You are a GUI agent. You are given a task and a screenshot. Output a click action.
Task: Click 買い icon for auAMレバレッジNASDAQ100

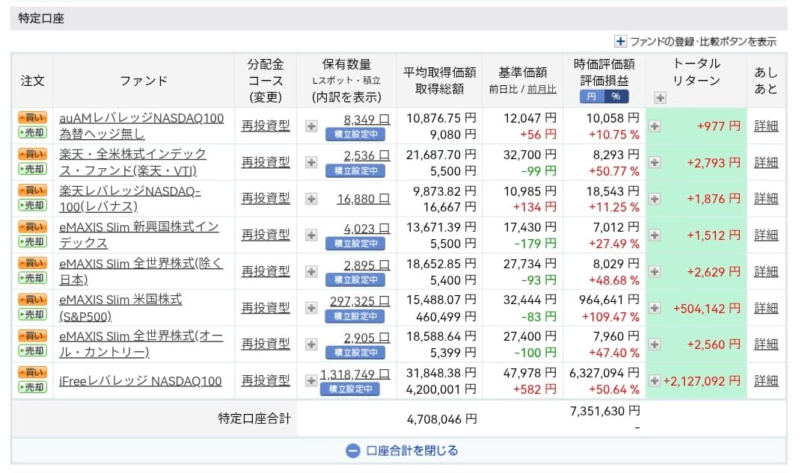click(x=31, y=117)
